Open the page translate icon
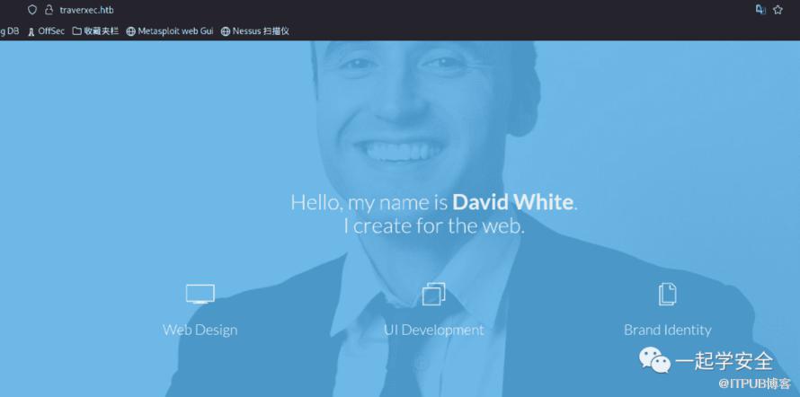 pyautogui.click(x=760, y=10)
